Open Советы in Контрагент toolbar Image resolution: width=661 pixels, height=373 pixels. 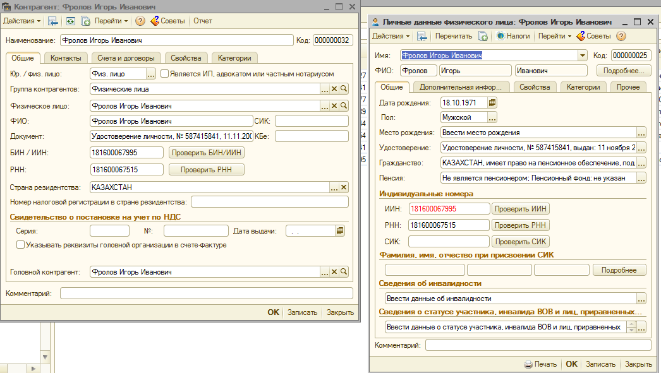click(x=167, y=21)
